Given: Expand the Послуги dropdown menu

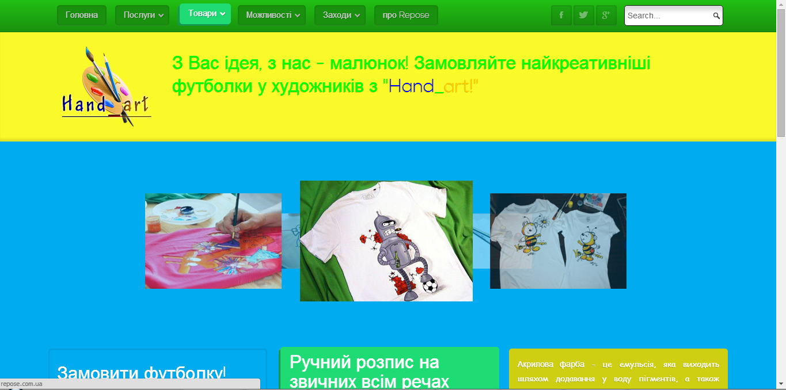Looking at the screenshot, I should tap(142, 15).
